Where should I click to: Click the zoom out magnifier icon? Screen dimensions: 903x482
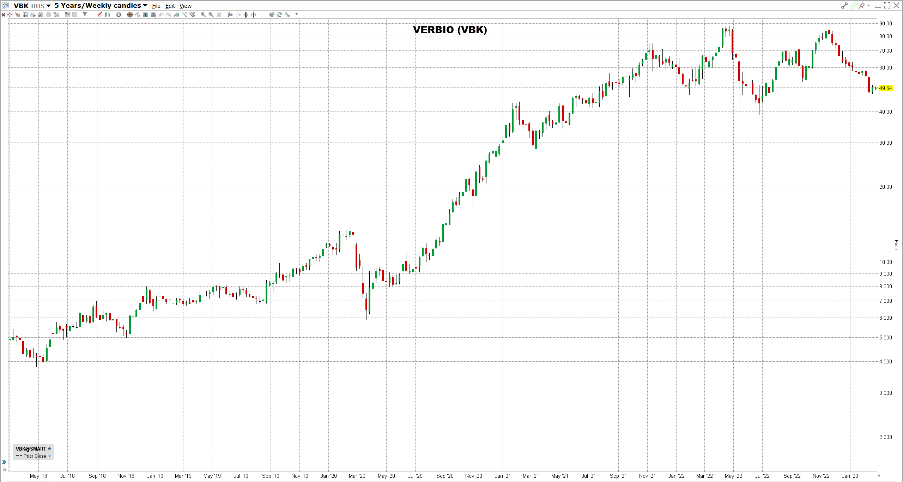(211, 15)
